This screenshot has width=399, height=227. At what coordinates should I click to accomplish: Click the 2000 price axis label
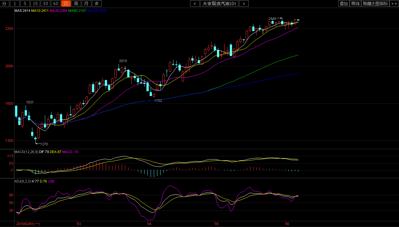click(x=9, y=66)
